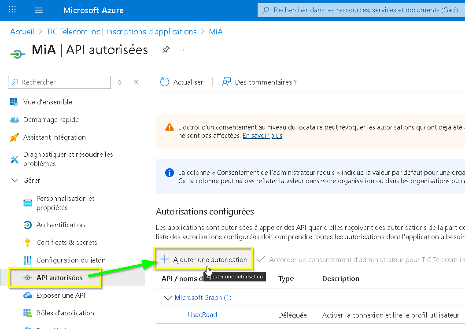Open Certificats & secrets entry
This screenshot has height=329, width=465.
pos(67,243)
